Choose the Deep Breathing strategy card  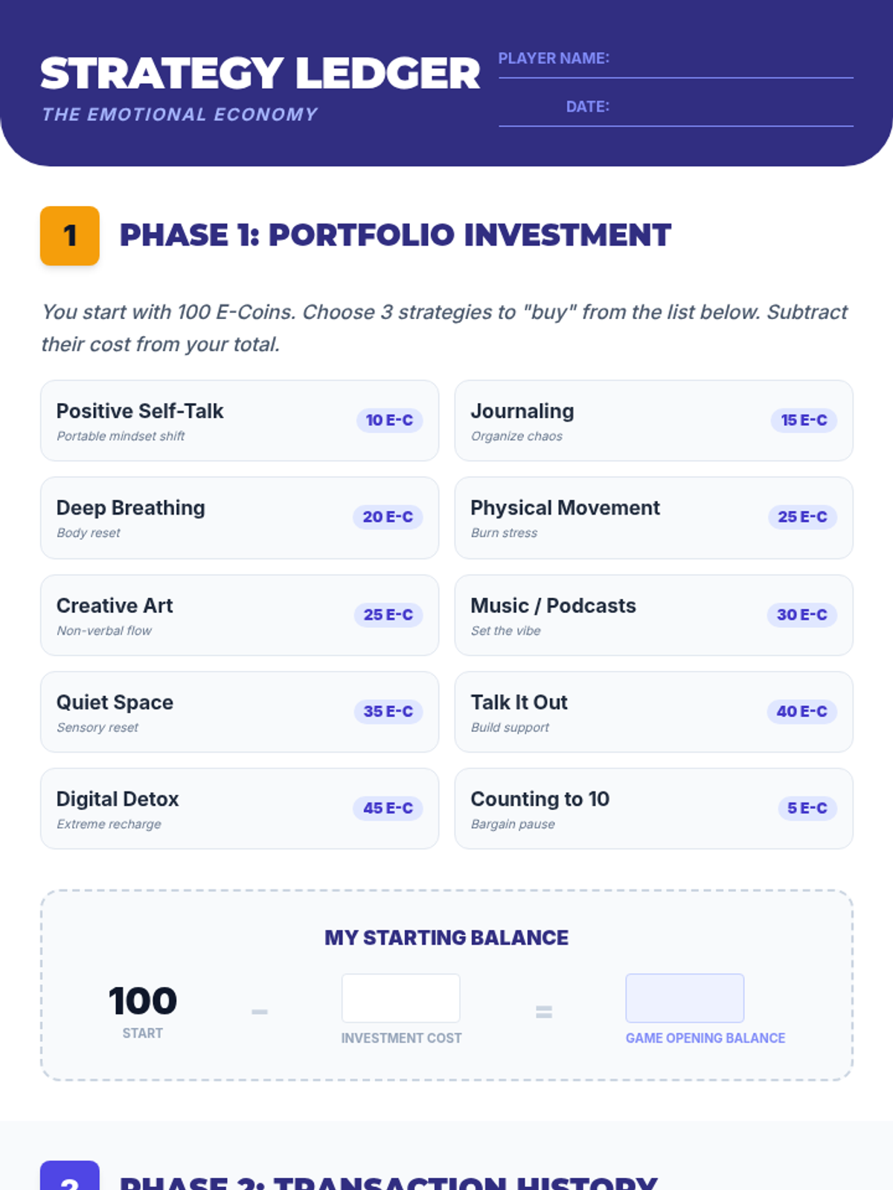[239, 518]
